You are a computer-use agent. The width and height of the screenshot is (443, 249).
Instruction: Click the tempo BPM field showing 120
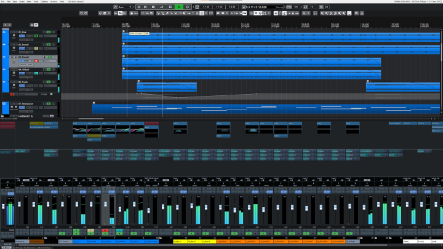click(x=296, y=7)
